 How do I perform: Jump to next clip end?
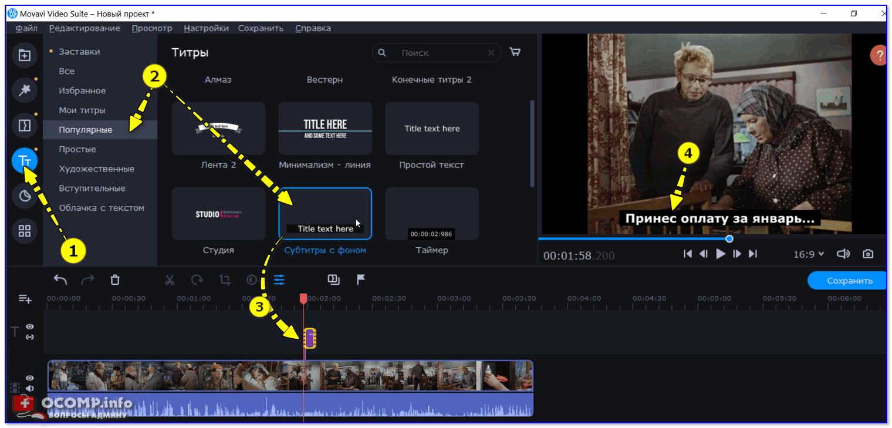(754, 254)
